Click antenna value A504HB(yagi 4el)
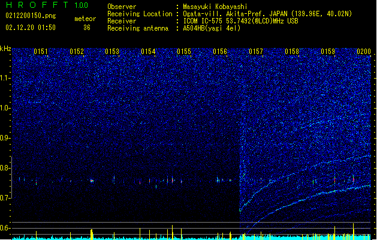The width and height of the screenshot is (377, 240). pos(212,28)
